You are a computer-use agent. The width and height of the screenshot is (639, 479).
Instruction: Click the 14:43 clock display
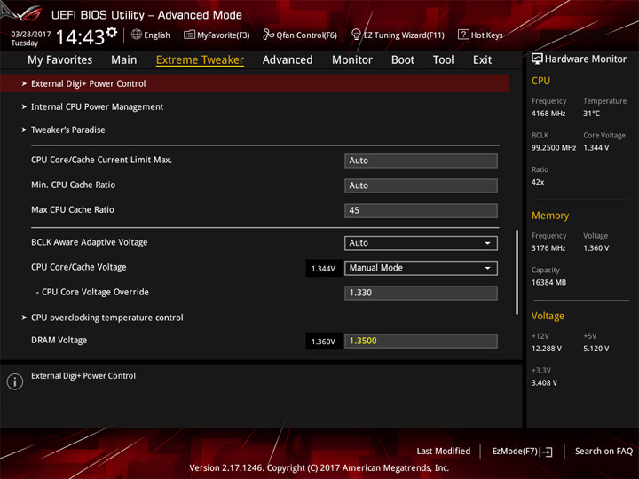coord(80,37)
